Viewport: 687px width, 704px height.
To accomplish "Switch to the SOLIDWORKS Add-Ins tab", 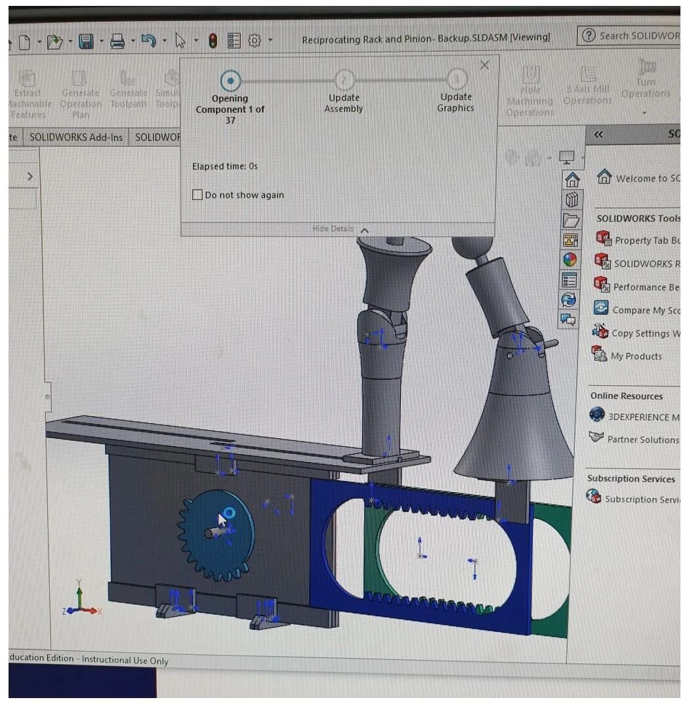I will click(75, 136).
